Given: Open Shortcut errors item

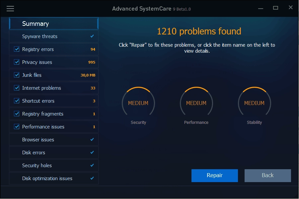Looking at the screenshot, I should tap(54, 101).
